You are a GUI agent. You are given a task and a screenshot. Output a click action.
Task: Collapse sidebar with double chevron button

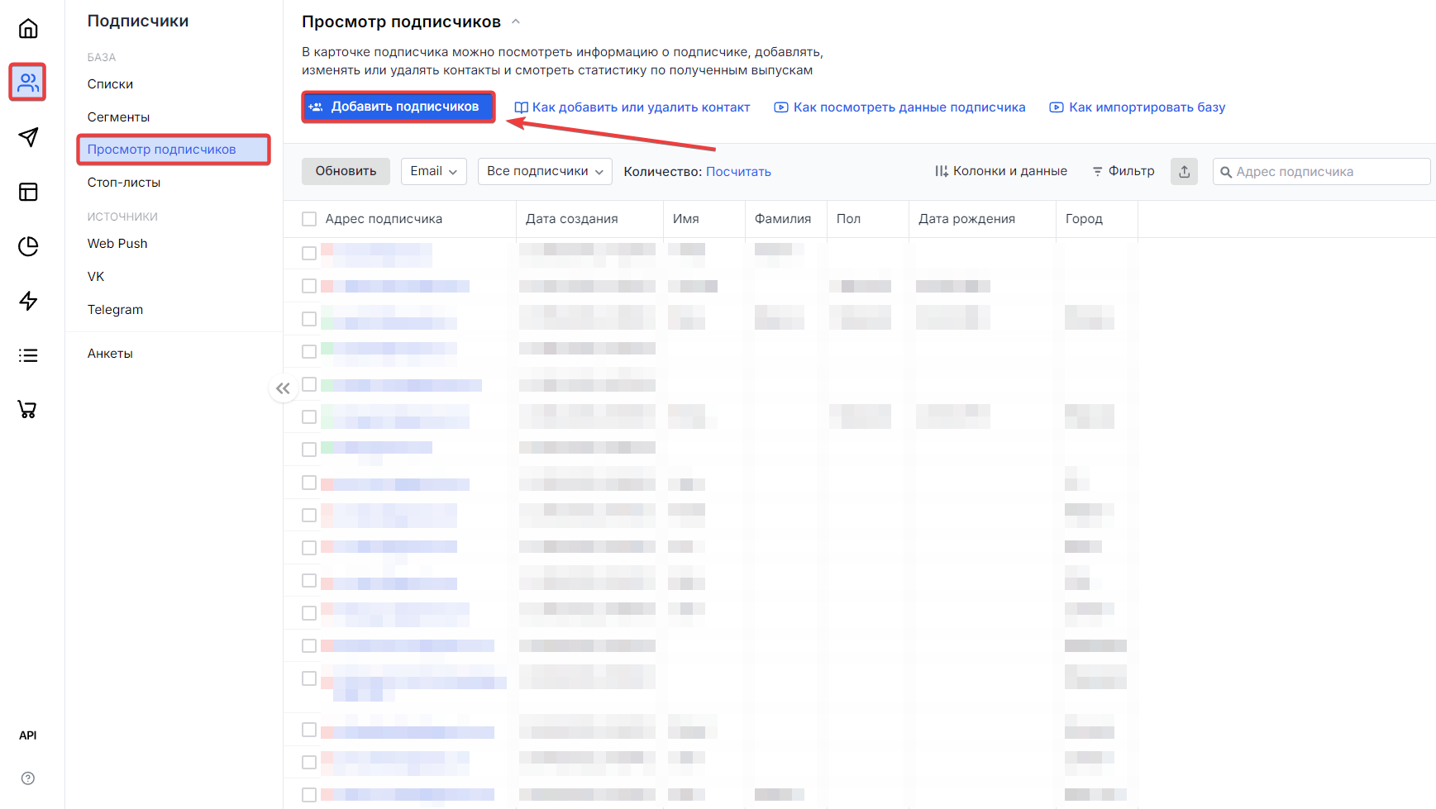pyautogui.click(x=283, y=388)
